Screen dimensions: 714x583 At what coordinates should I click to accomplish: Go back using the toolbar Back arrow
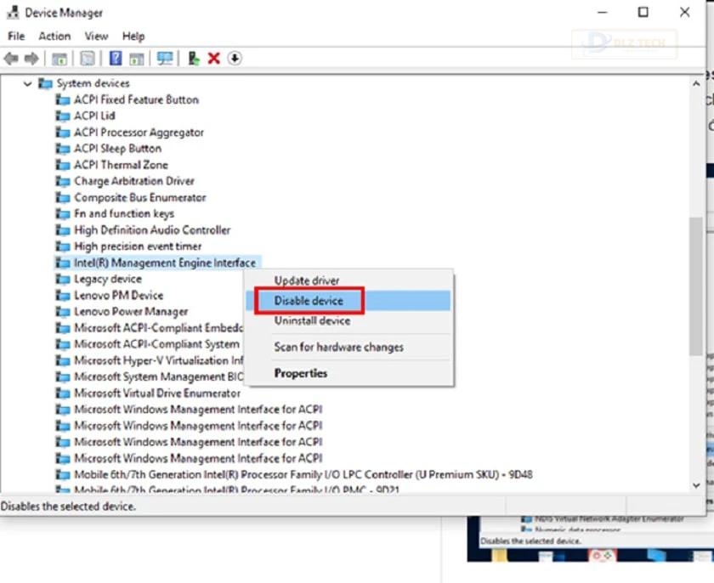click(x=11, y=59)
